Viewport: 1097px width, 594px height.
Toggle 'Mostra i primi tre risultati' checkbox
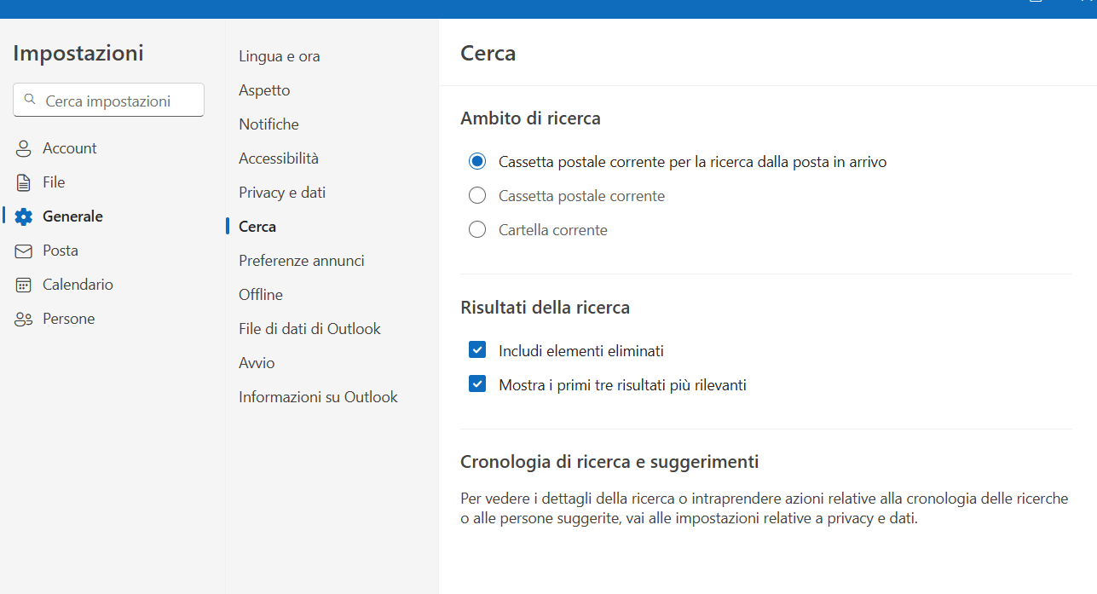coord(477,384)
